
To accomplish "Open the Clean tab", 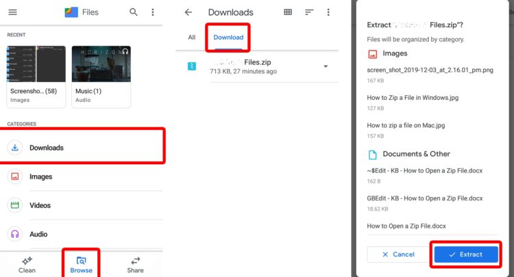I will [x=27, y=265].
